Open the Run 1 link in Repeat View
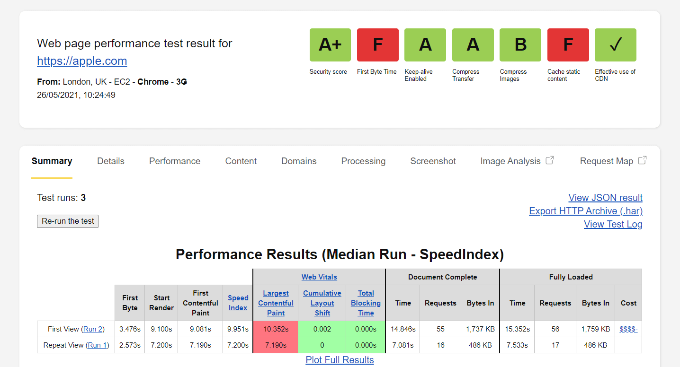This screenshot has width=680, height=367. tap(97, 345)
